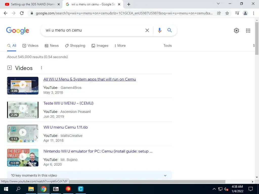Switch to Shopping search results
The width and height of the screenshot is (259, 194).
[x=75, y=46]
